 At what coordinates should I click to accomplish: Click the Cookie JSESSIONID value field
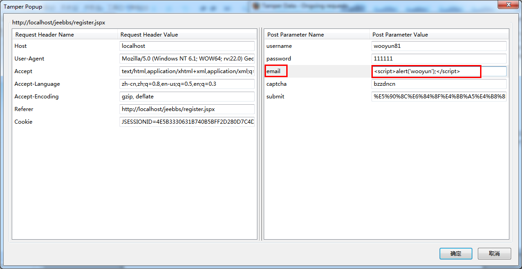187,122
